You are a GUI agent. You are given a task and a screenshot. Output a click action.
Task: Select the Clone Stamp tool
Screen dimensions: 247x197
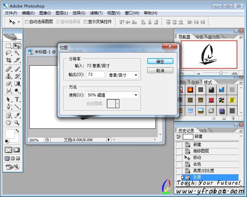(9, 76)
